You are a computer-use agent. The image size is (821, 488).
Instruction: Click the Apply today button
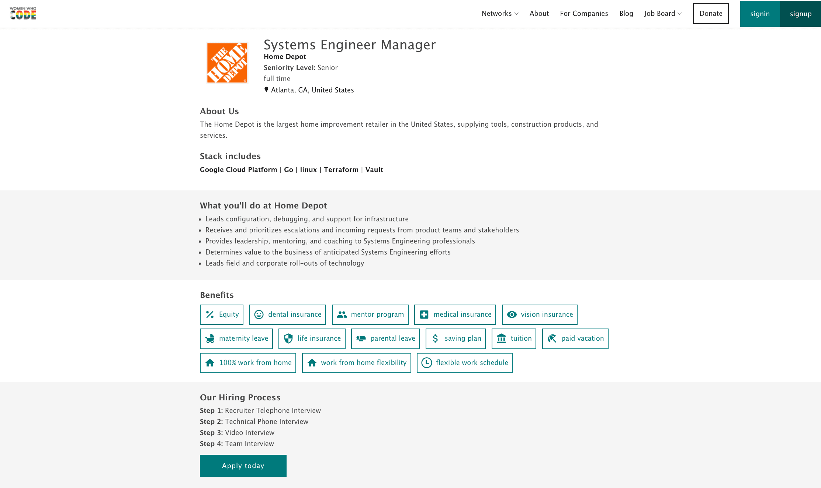(x=243, y=466)
